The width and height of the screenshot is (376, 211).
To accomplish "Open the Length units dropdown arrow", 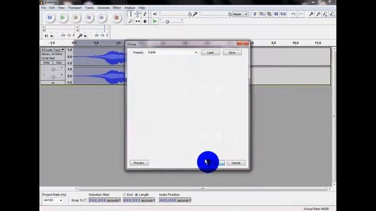I will tap(154, 200).
